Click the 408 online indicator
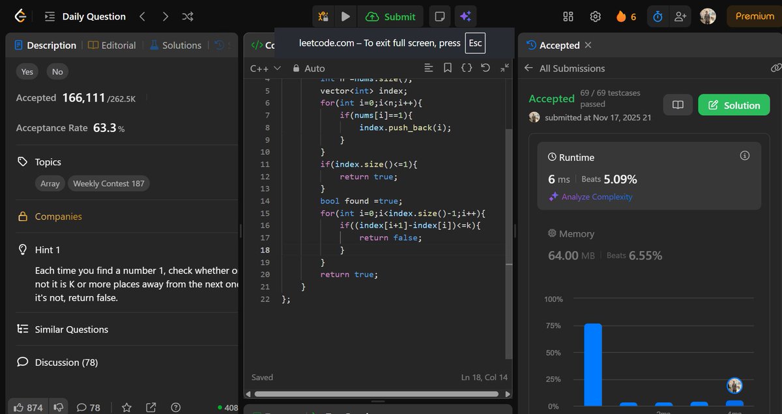The image size is (782, 414). pos(228,407)
